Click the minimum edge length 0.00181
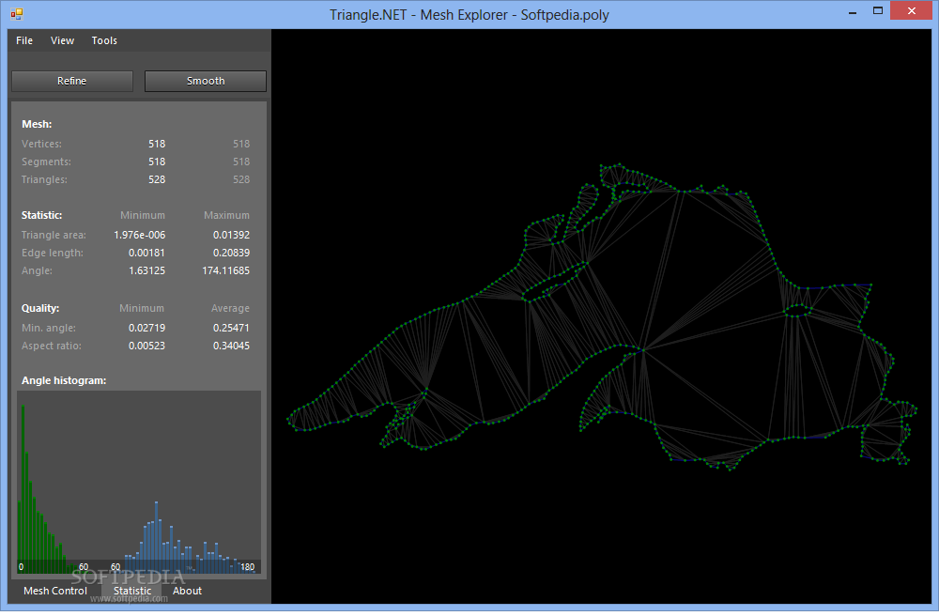939x616 pixels. pos(146,254)
